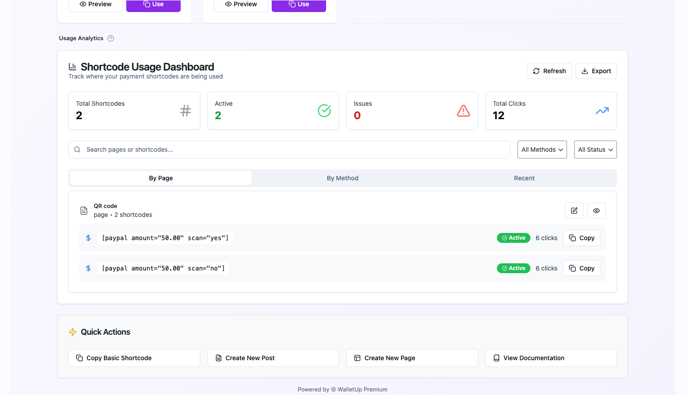Switch to the By Method tab
The height and width of the screenshot is (395, 687).
pyautogui.click(x=343, y=178)
